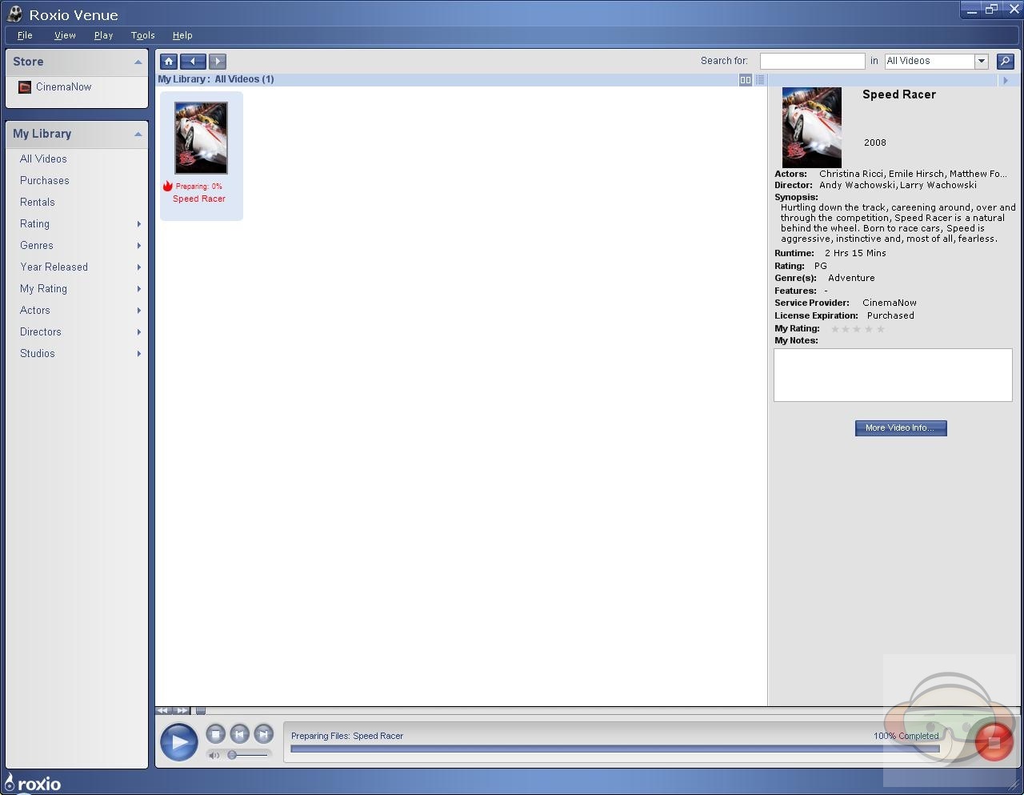The width and height of the screenshot is (1024, 795).
Task: Open the Play menu
Action: point(103,35)
